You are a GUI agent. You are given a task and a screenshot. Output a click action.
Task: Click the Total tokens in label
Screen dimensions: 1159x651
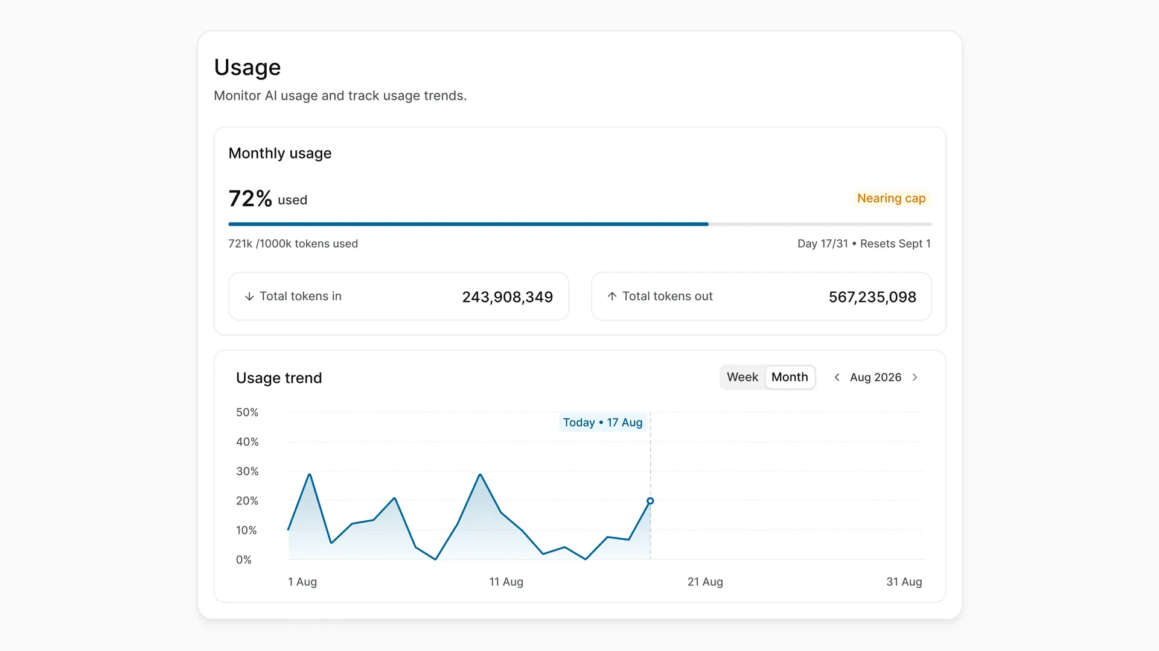click(x=301, y=296)
